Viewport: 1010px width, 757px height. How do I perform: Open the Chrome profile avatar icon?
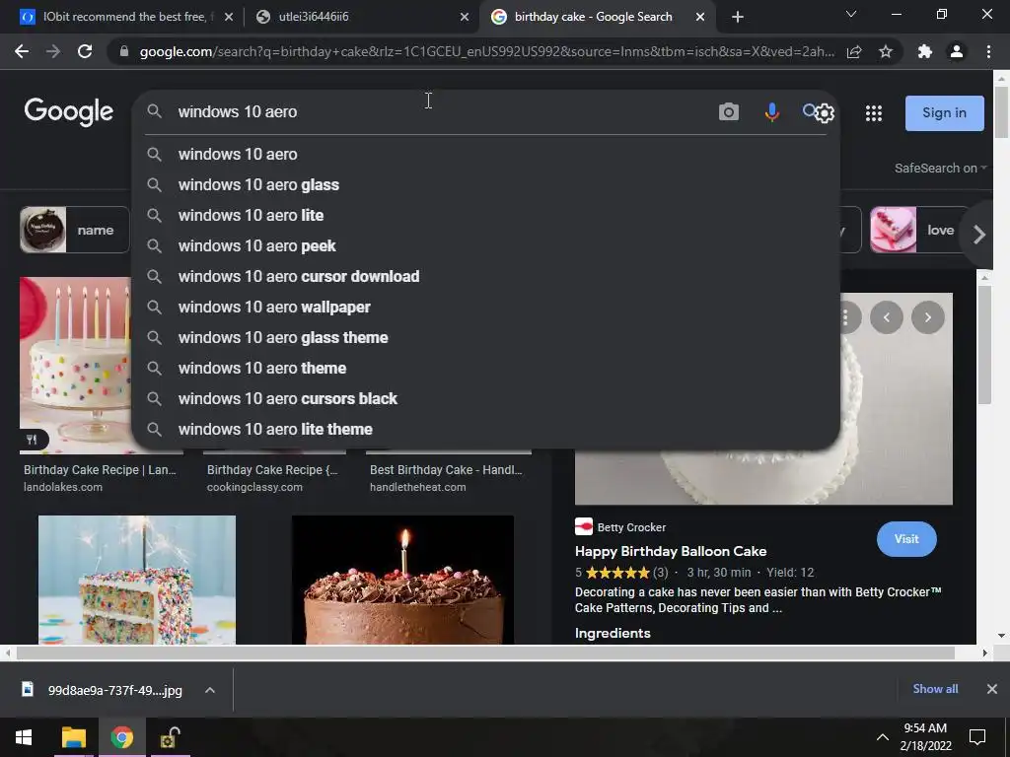tap(957, 51)
